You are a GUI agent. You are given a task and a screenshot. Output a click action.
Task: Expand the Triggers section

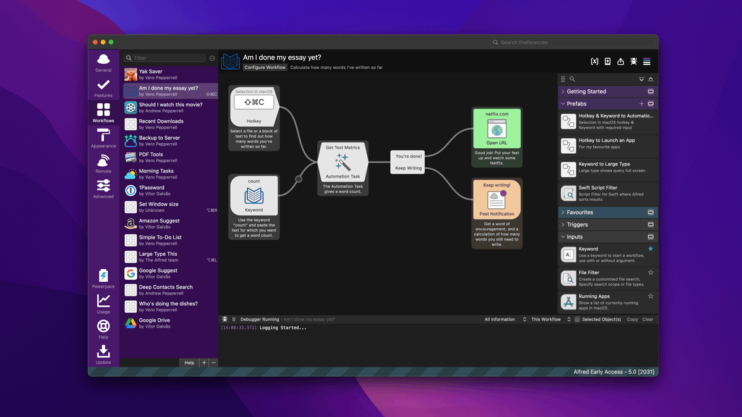(563, 224)
